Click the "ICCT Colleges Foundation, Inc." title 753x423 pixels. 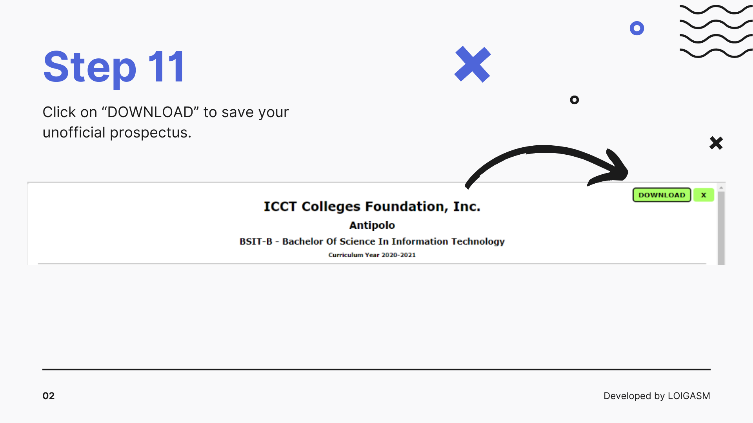(372, 206)
